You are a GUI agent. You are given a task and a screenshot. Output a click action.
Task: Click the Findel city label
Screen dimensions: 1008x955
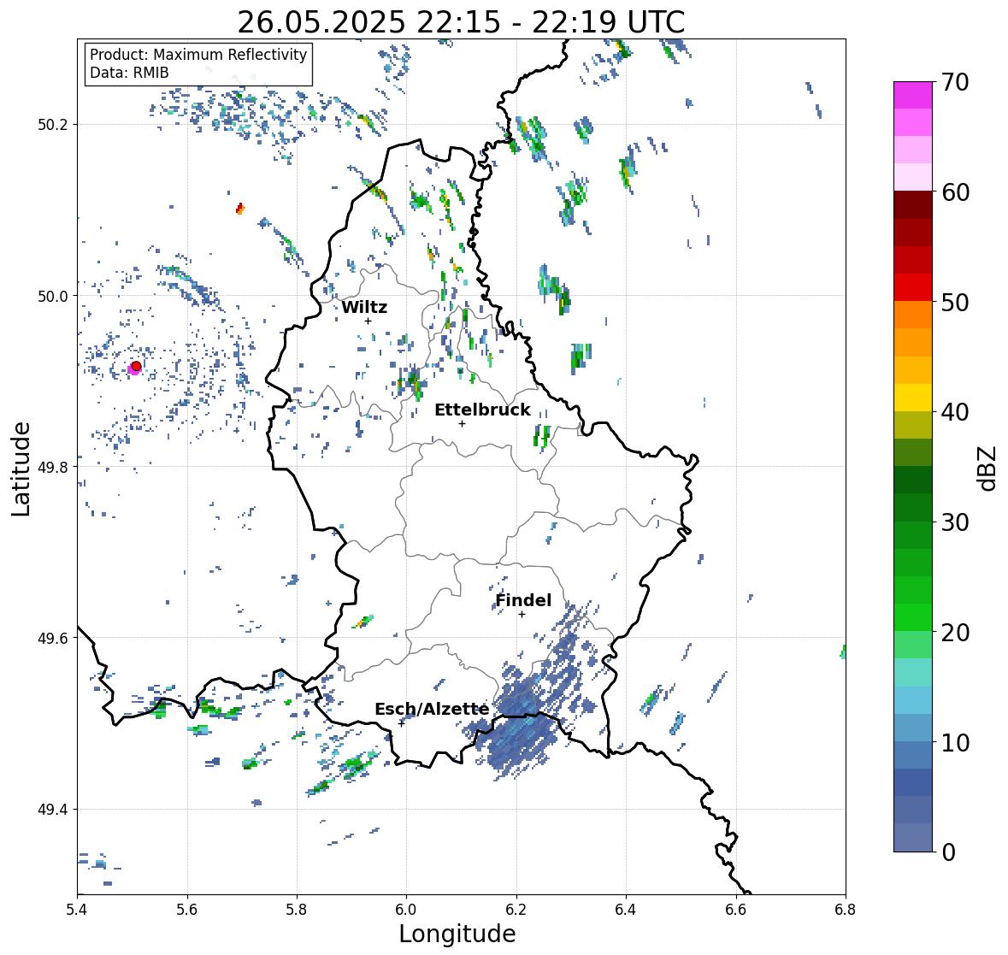click(523, 600)
